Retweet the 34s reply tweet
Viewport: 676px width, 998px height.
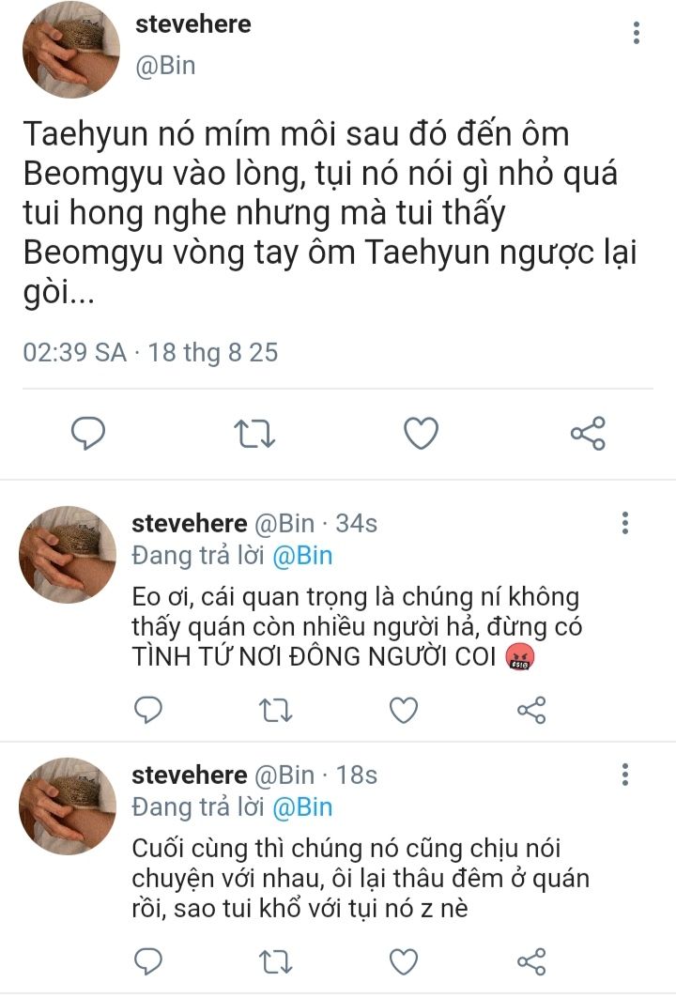(x=276, y=710)
